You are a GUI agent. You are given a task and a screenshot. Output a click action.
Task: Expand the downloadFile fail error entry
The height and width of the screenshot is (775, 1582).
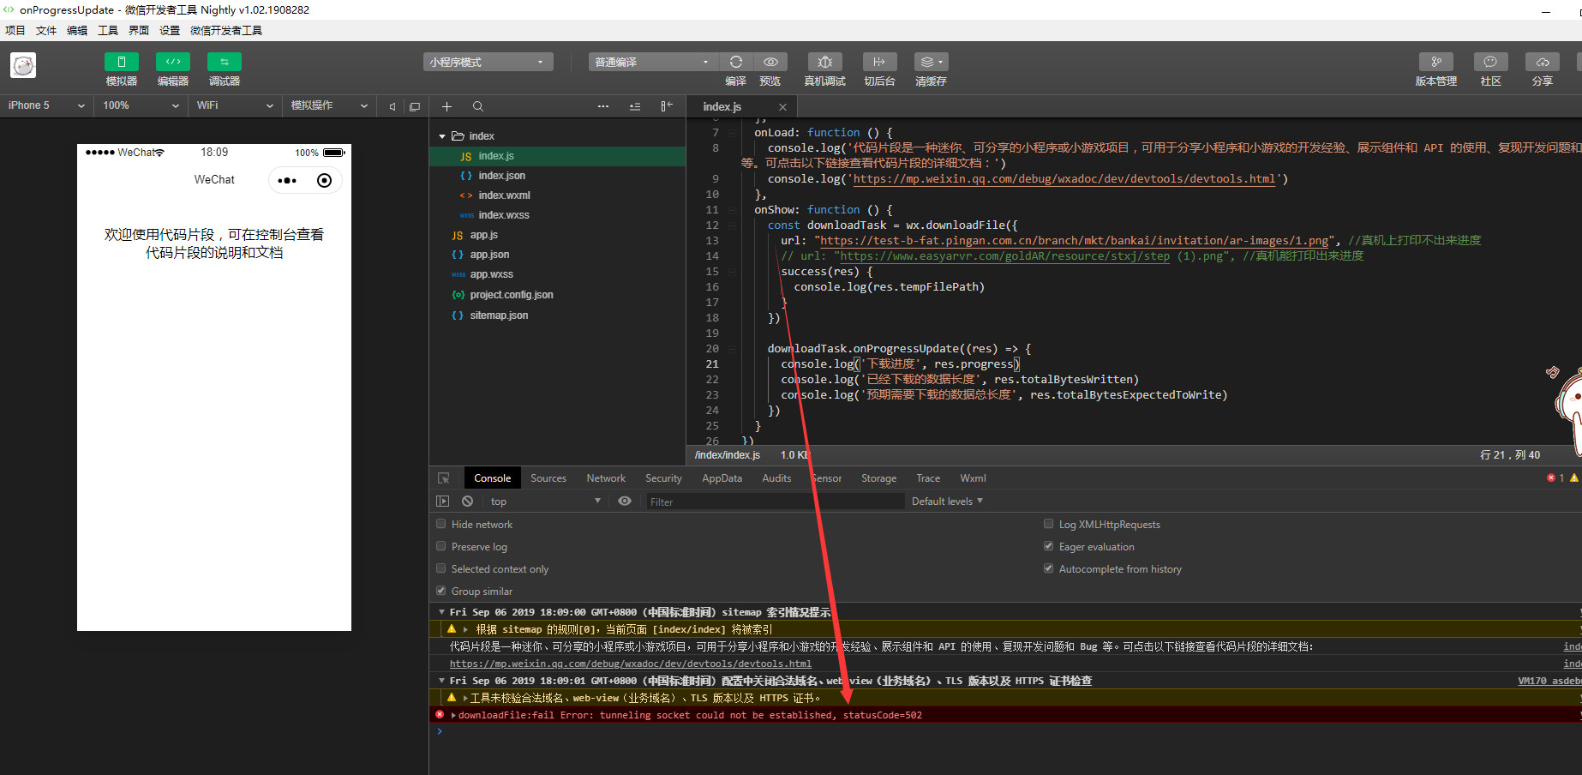click(454, 715)
